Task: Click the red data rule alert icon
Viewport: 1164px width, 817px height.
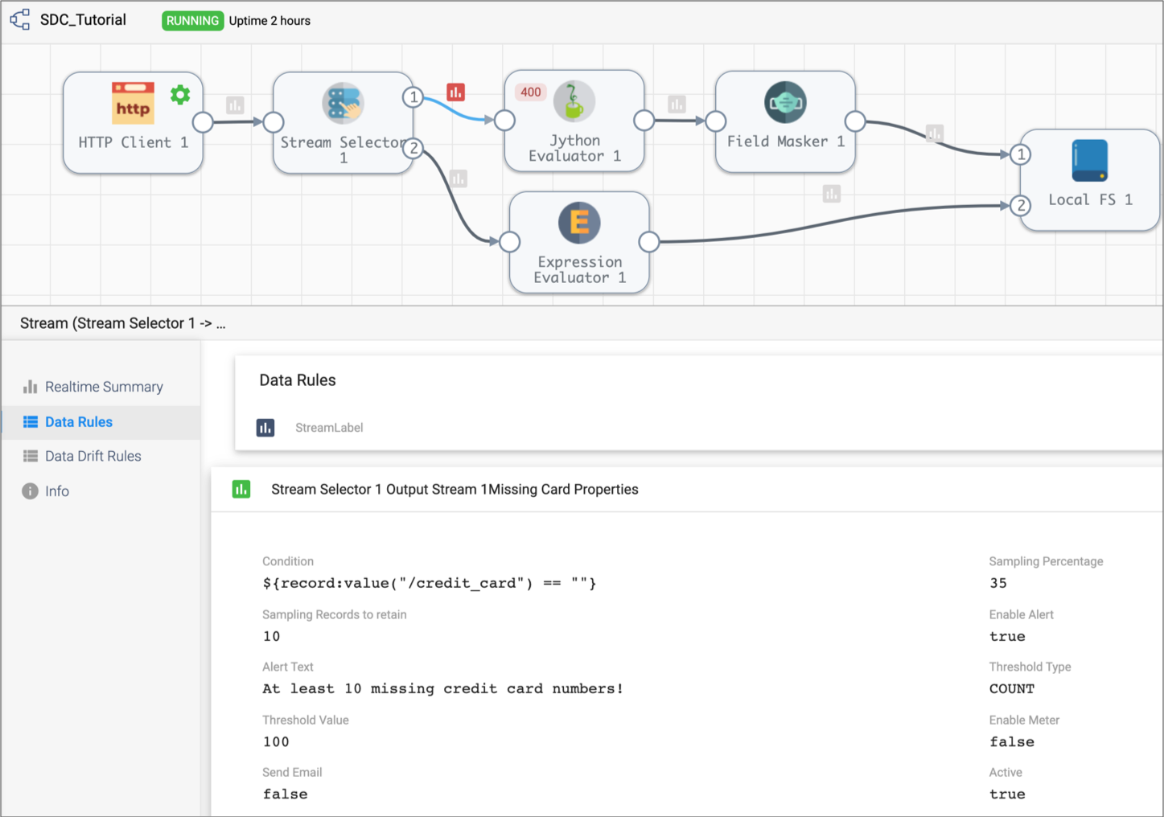Action: point(456,92)
